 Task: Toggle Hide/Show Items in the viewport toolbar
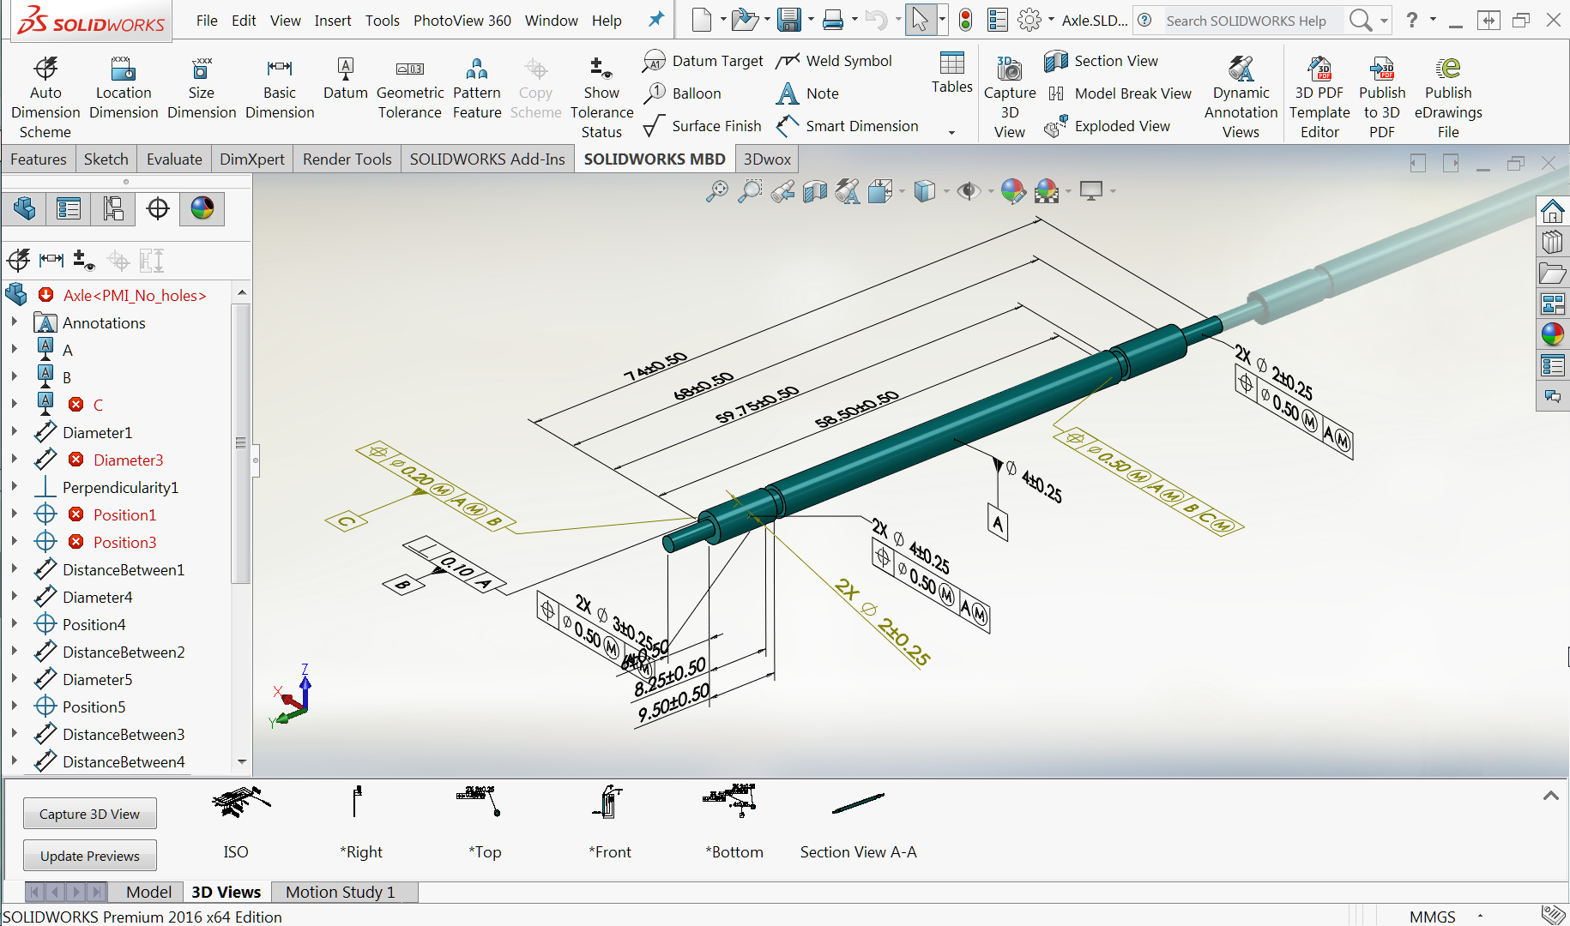tap(969, 191)
